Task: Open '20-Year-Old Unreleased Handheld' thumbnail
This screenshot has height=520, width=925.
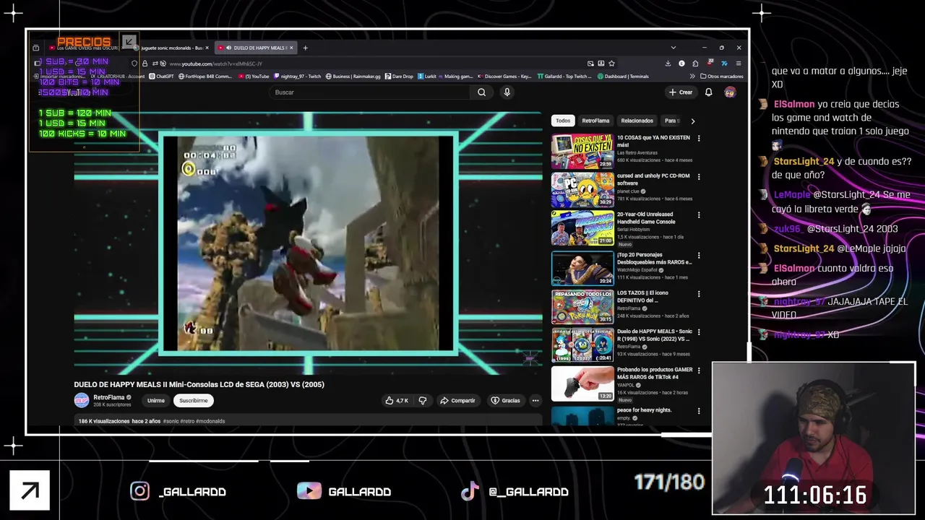Action: coord(582,227)
